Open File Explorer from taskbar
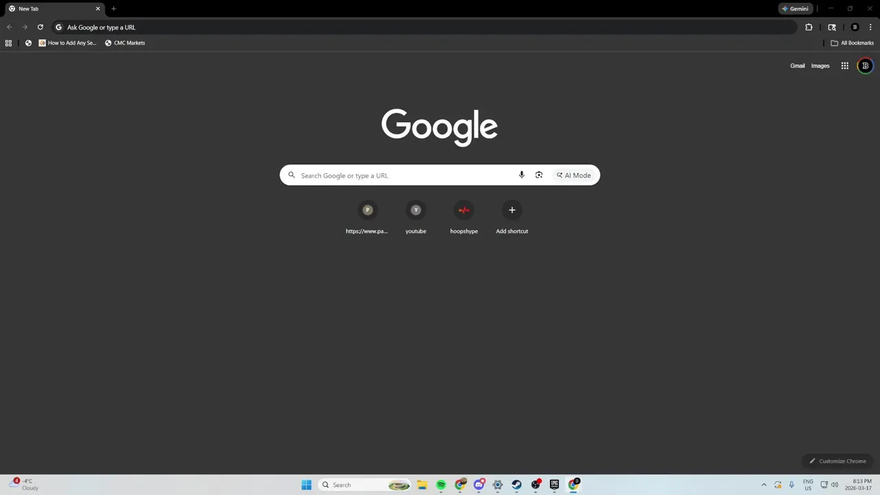This screenshot has height=495, width=880. point(422,485)
